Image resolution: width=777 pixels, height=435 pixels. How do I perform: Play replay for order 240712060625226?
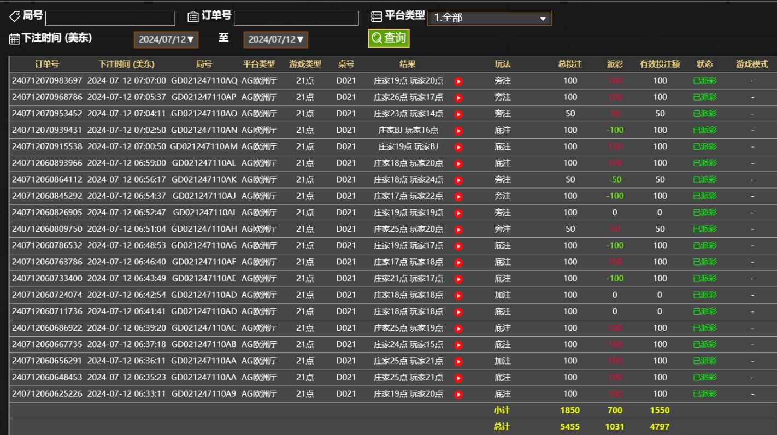pos(458,394)
